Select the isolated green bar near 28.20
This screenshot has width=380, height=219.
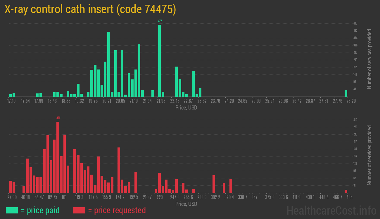346,93
